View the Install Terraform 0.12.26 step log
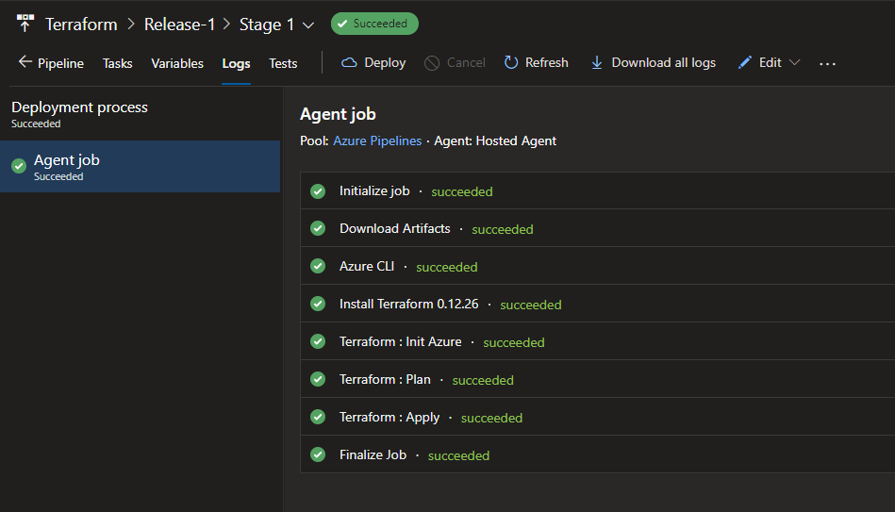The height and width of the screenshot is (512, 895). point(408,305)
